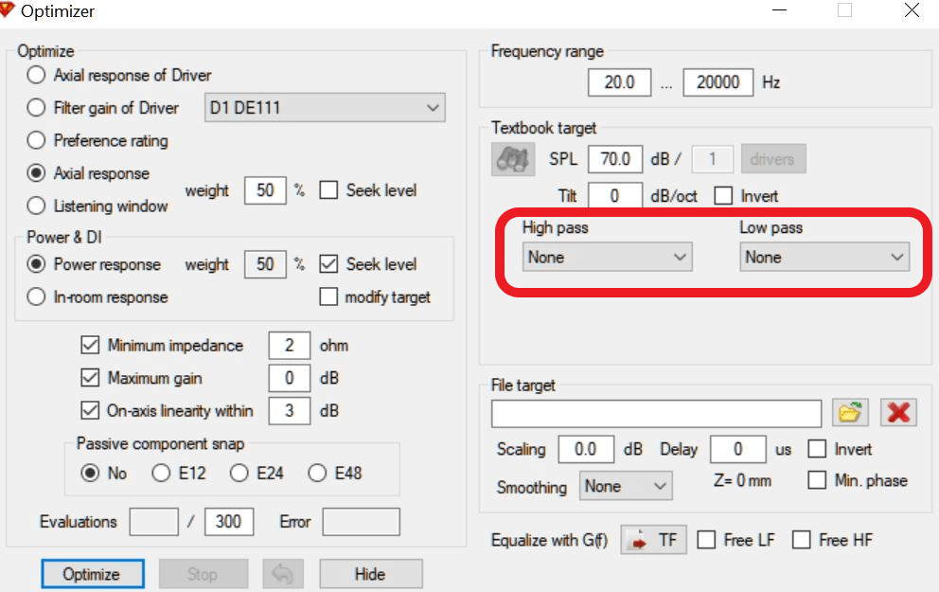Click the Hide button

point(371,574)
